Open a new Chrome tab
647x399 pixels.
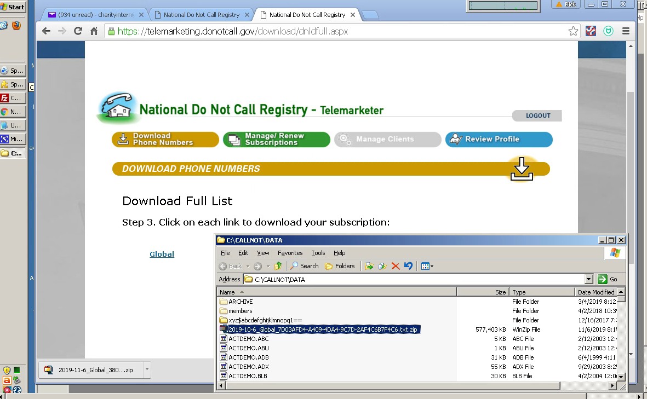click(370, 15)
